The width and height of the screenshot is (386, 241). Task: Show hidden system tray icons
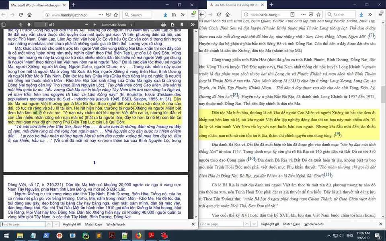tap(329, 236)
